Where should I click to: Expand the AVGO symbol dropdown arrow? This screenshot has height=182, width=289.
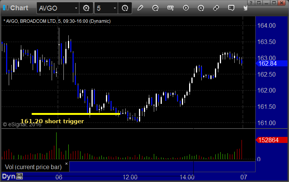76,8
